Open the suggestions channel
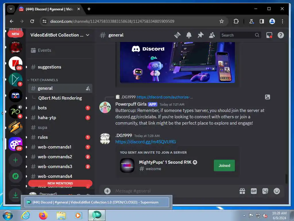The image size is (294, 221). coord(60,67)
